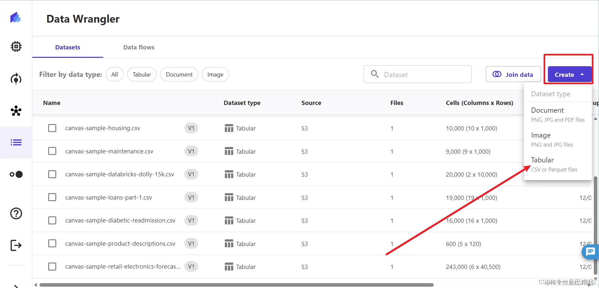This screenshot has height=288, width=599.
Task: Switch to the Data flows tab
Action: coord(139,47)
